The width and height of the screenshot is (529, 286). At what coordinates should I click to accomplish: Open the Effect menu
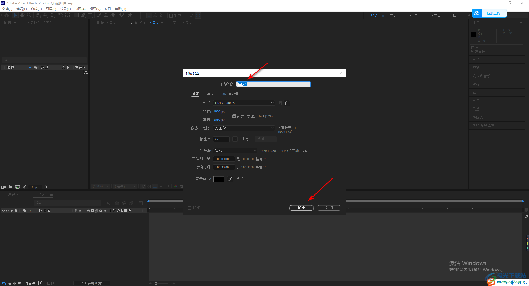[x=65, y=9]
